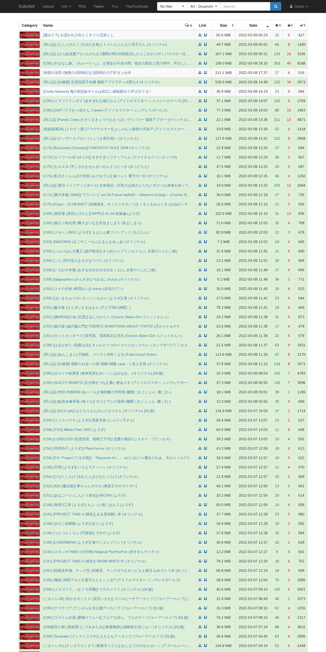
Task: Open magnet link for the 5.2 MiB entry
Action: [x=205, y=279]
